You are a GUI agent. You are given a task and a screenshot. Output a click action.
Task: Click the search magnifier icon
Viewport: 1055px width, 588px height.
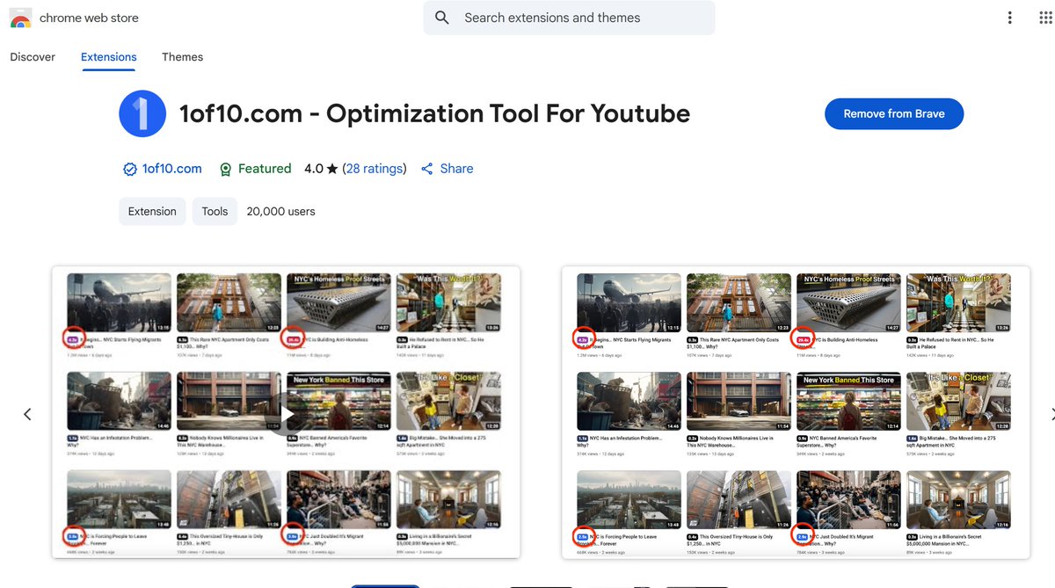pyautogui.click(x=442, y=18)
